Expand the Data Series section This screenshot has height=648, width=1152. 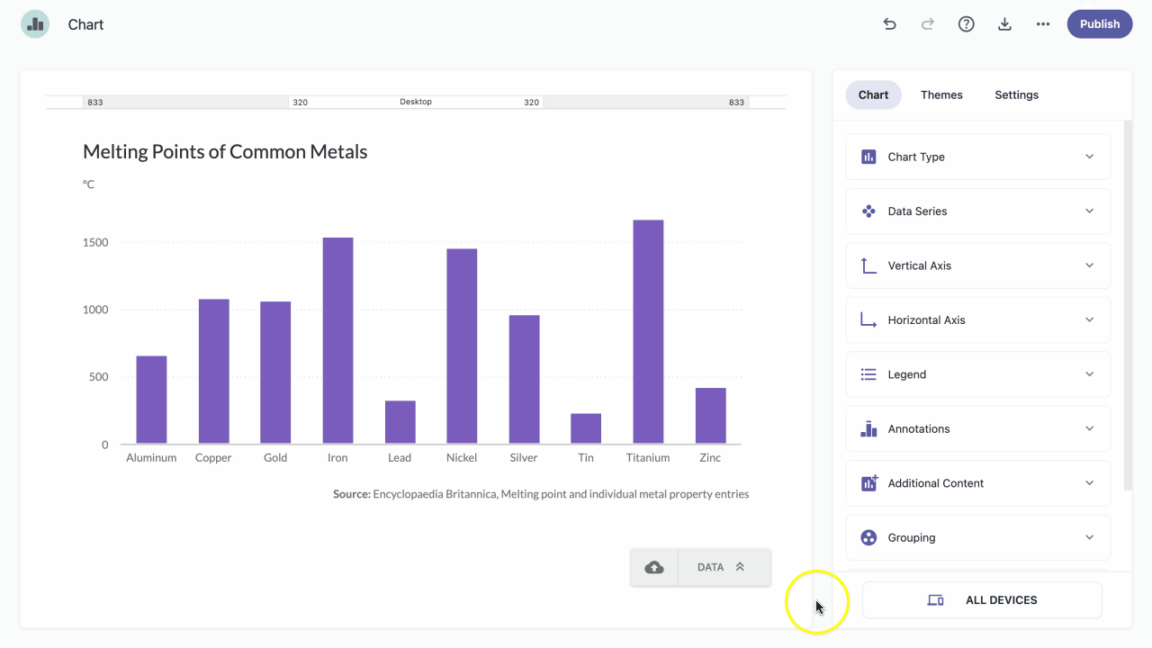pos(978,211)
